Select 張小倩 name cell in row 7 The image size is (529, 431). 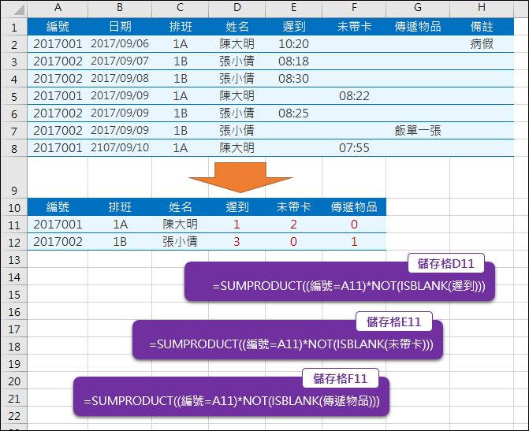point(237,131)
